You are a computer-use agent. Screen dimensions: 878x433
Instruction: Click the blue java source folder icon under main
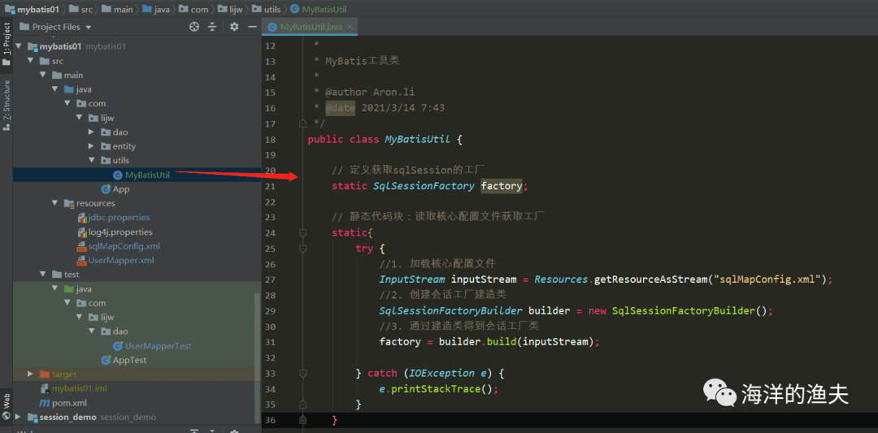click(x=69, y=89)
